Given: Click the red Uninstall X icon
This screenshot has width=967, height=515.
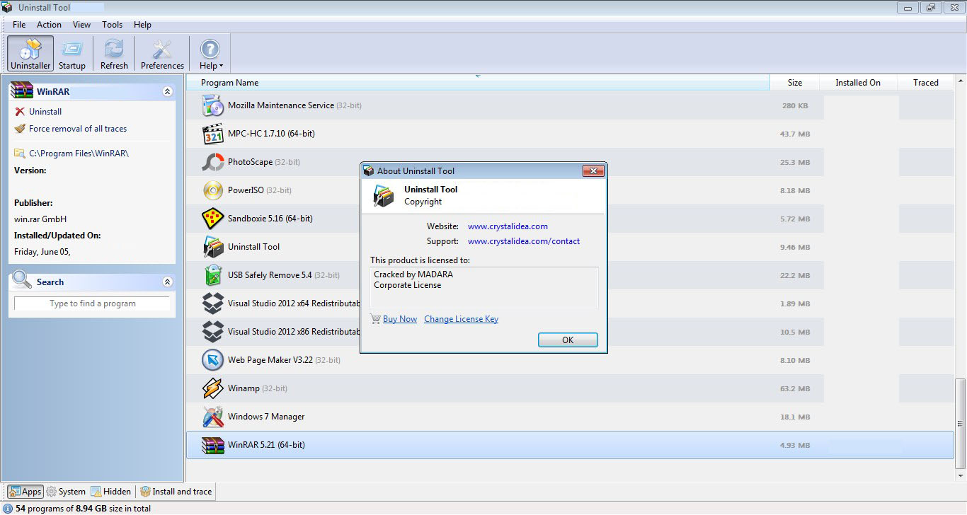Looking at the screenshot, I should pyautogui.click(x=20, y=112).
